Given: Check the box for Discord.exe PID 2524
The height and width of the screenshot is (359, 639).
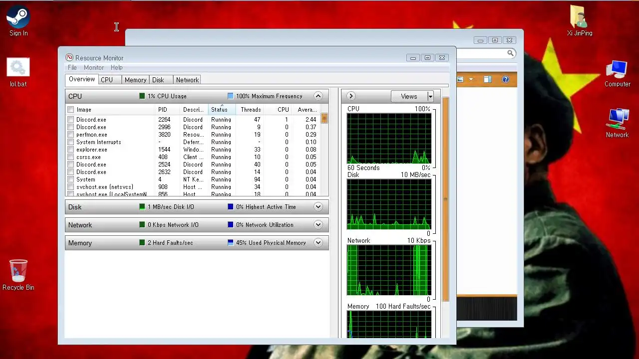Looking at the screenshot, I should pyautogui.click(x=71, y=165).
